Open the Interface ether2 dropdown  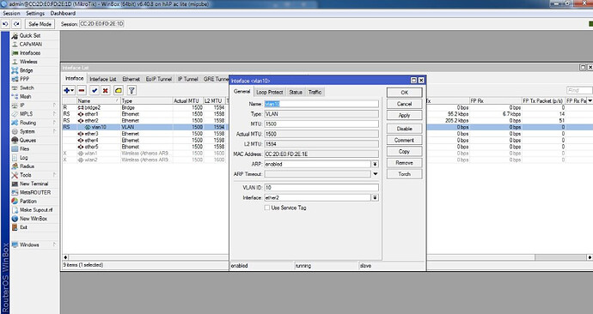[x=375, y=197]
